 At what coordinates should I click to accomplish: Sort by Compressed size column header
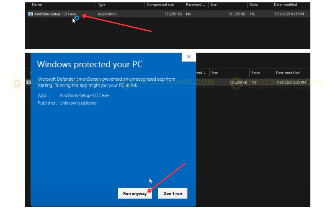(x=160, y=5)
